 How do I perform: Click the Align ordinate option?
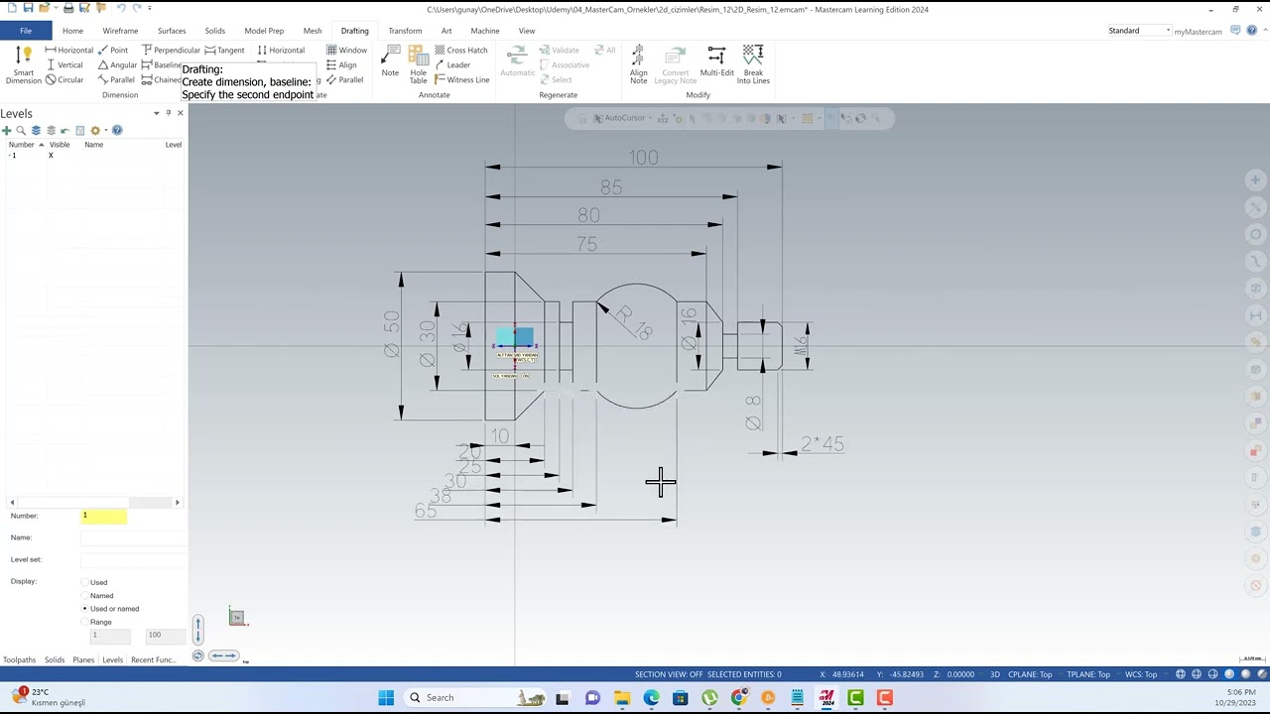(341, 64)
